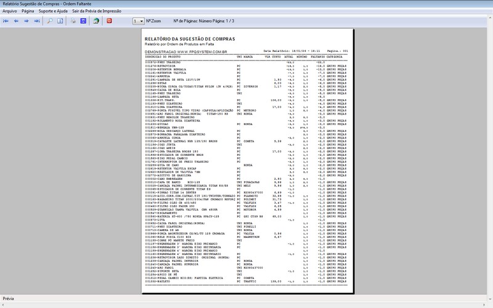Click the previous page arrow
This screenshot has height=308, width=493.
click(x=17, y=21)
